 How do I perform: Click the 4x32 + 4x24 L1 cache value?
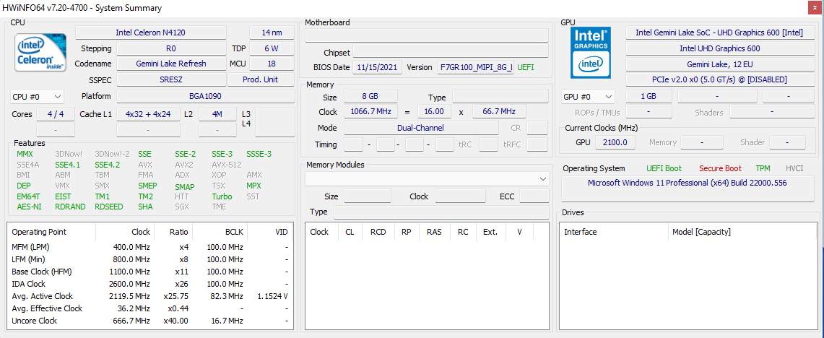coord(148,114)
